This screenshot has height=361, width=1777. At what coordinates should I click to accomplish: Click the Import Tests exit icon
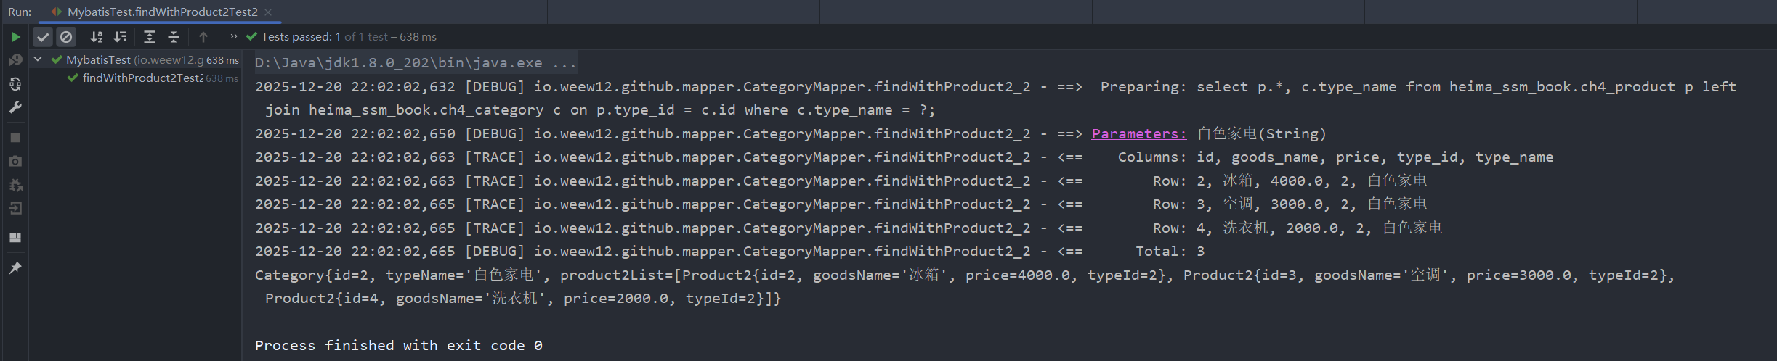[15, 209]
